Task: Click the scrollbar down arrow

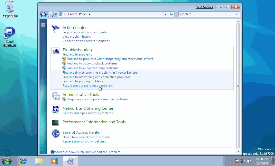Action: point(238,152)
